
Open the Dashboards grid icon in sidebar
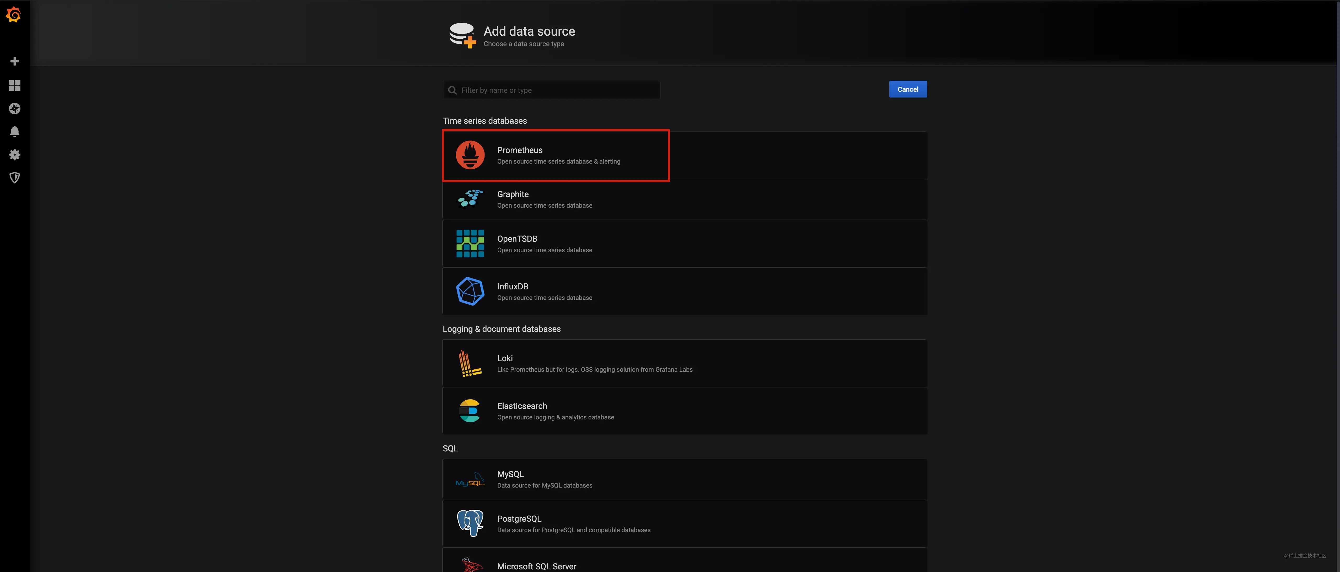15,85
